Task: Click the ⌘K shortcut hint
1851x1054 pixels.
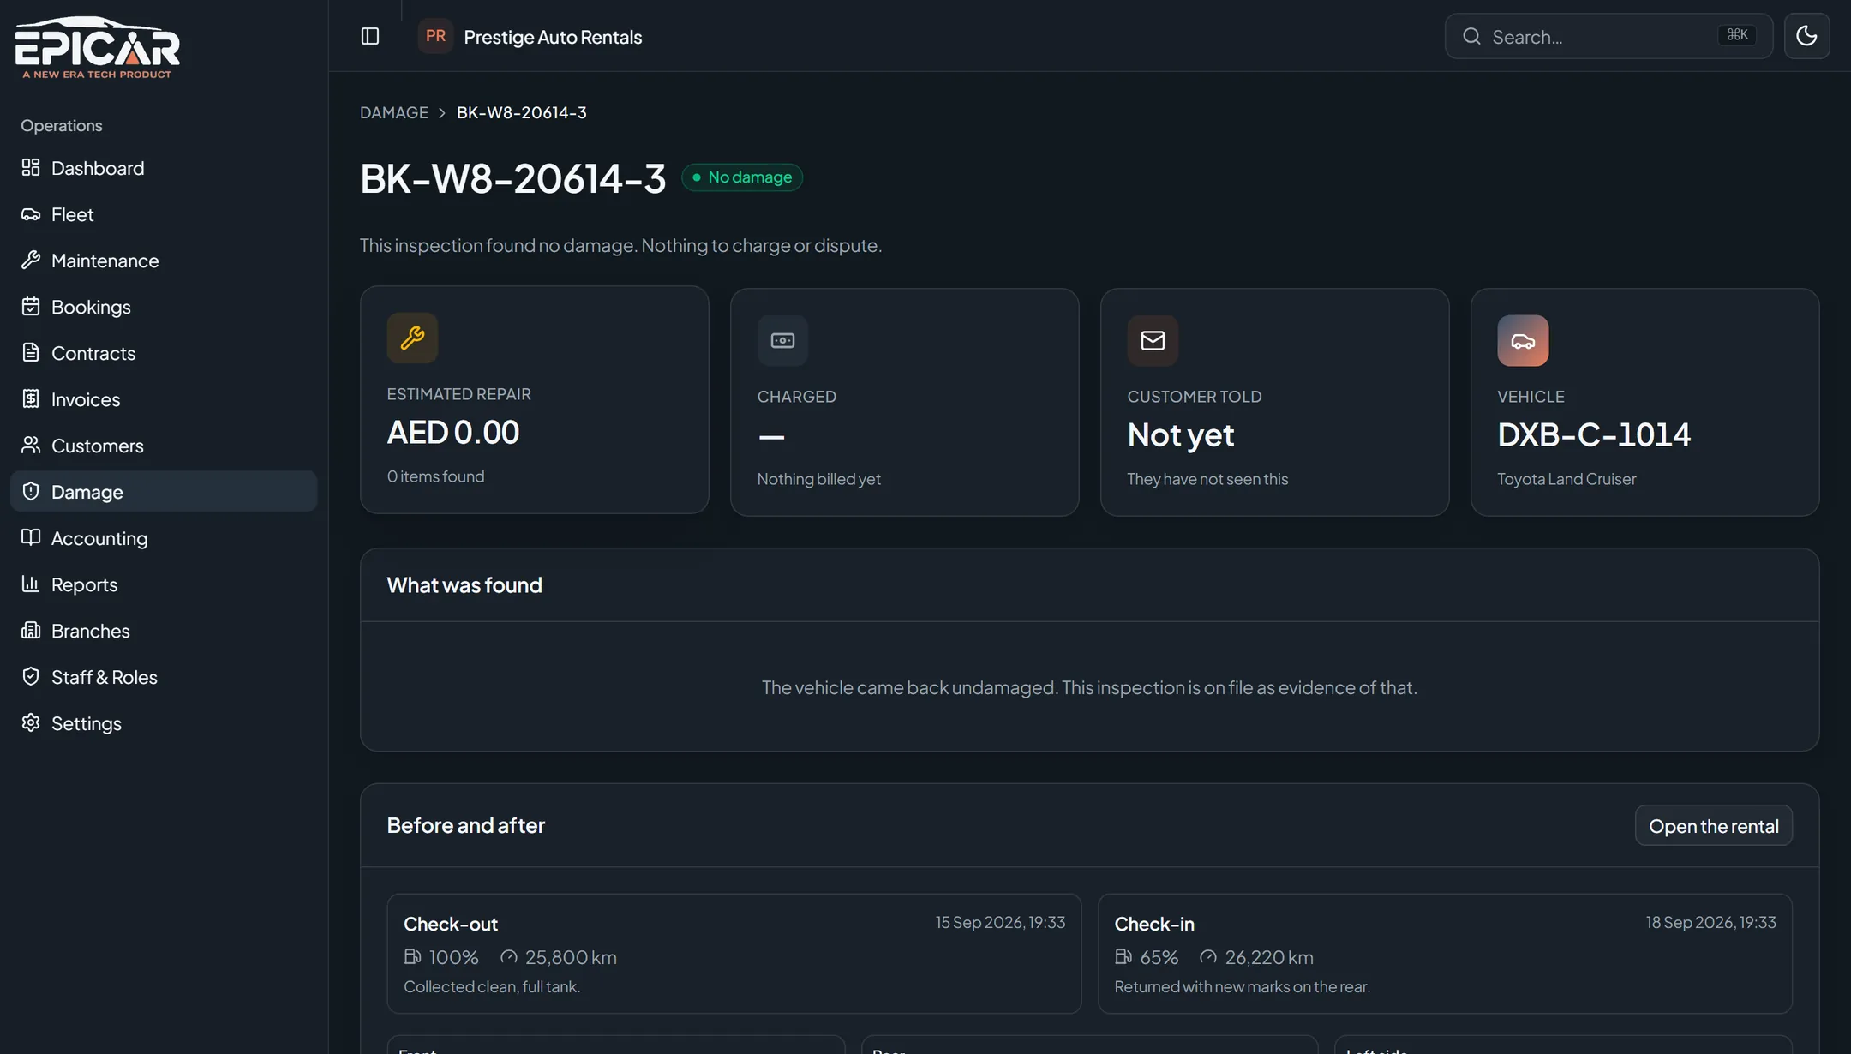Action: click(1737, 35)
